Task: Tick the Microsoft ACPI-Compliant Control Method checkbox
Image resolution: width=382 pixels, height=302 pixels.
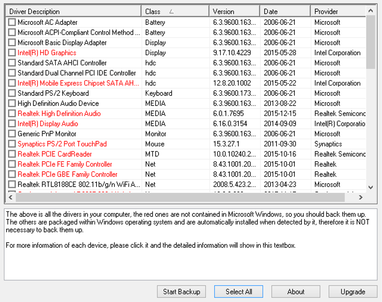Action: 12,32
